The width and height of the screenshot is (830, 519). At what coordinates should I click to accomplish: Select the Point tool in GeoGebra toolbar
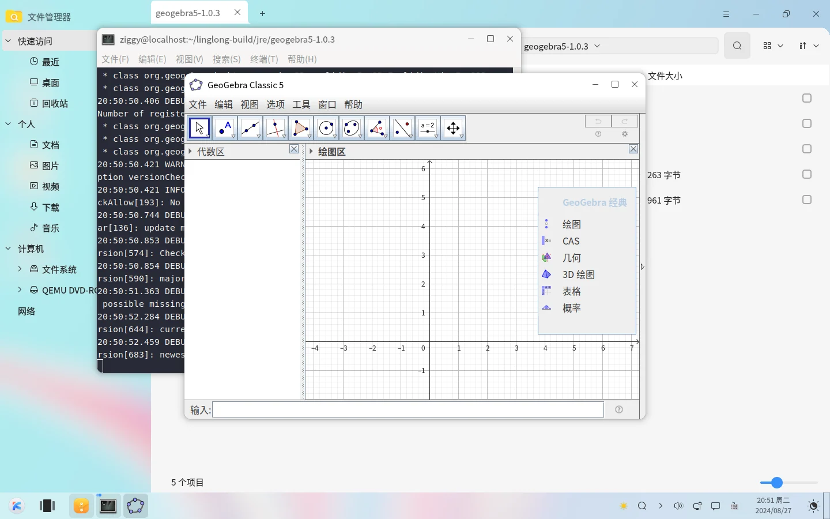tap(225, 128)
